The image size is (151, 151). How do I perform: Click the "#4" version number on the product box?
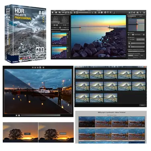pyautogui.click(x=41, y=13)
